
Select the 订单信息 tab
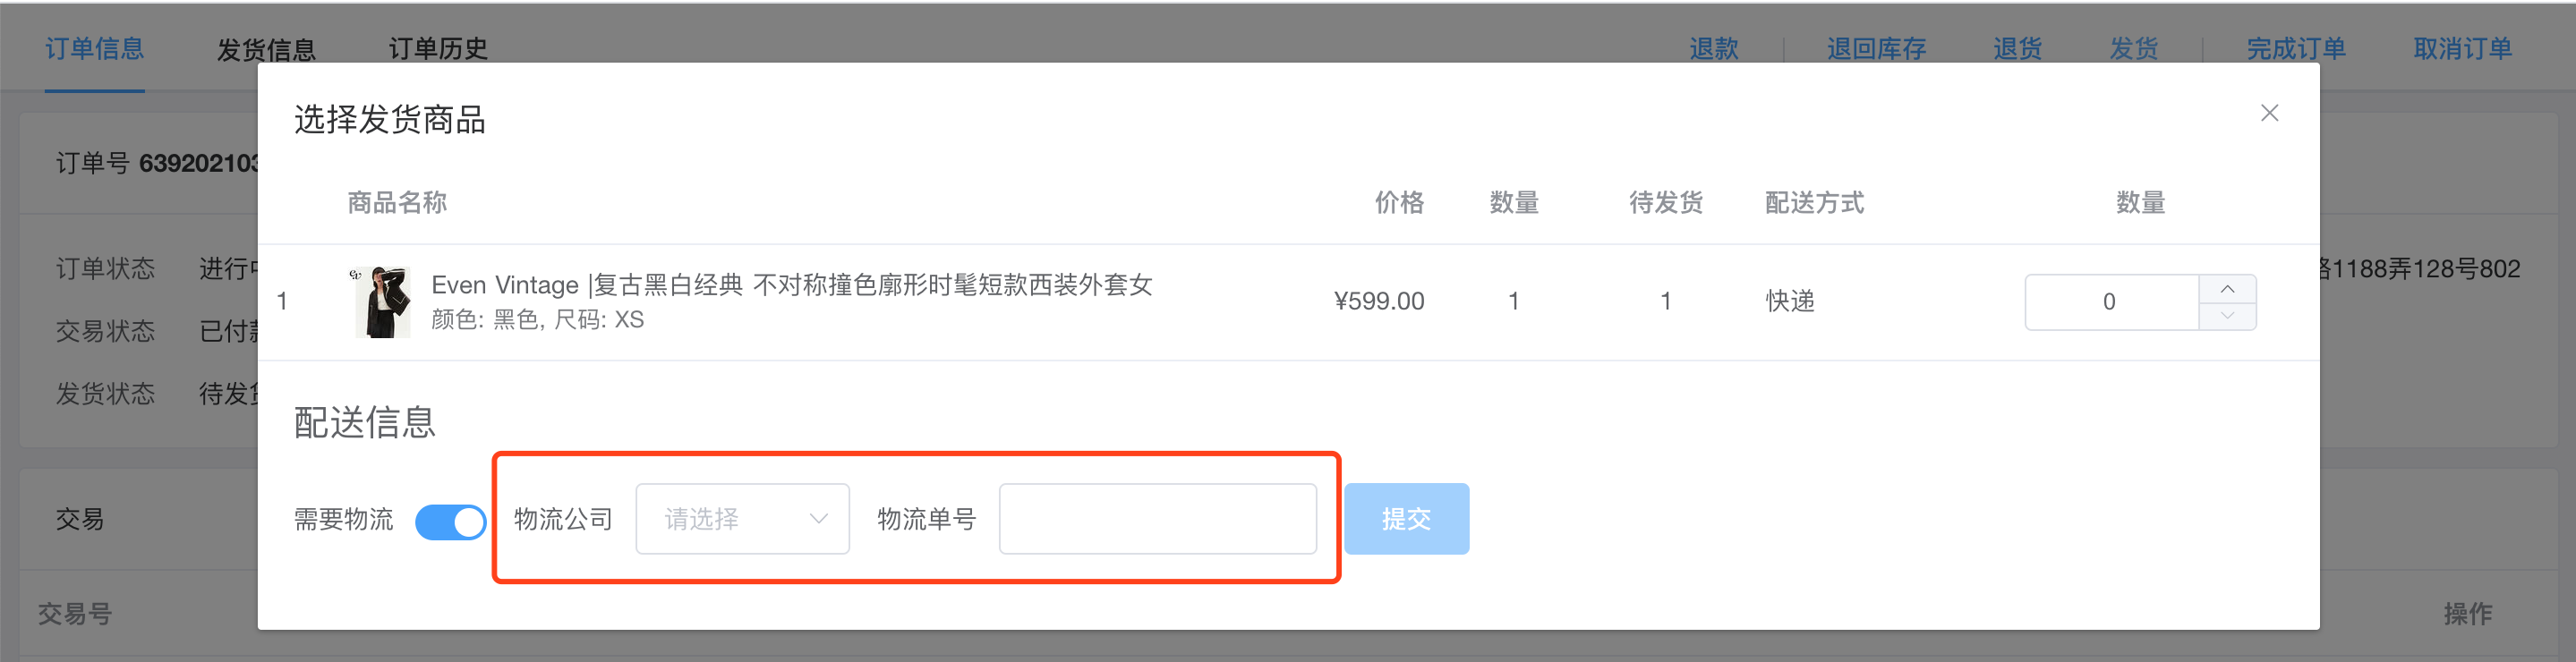pyautogui.click(x=95, y=48)
